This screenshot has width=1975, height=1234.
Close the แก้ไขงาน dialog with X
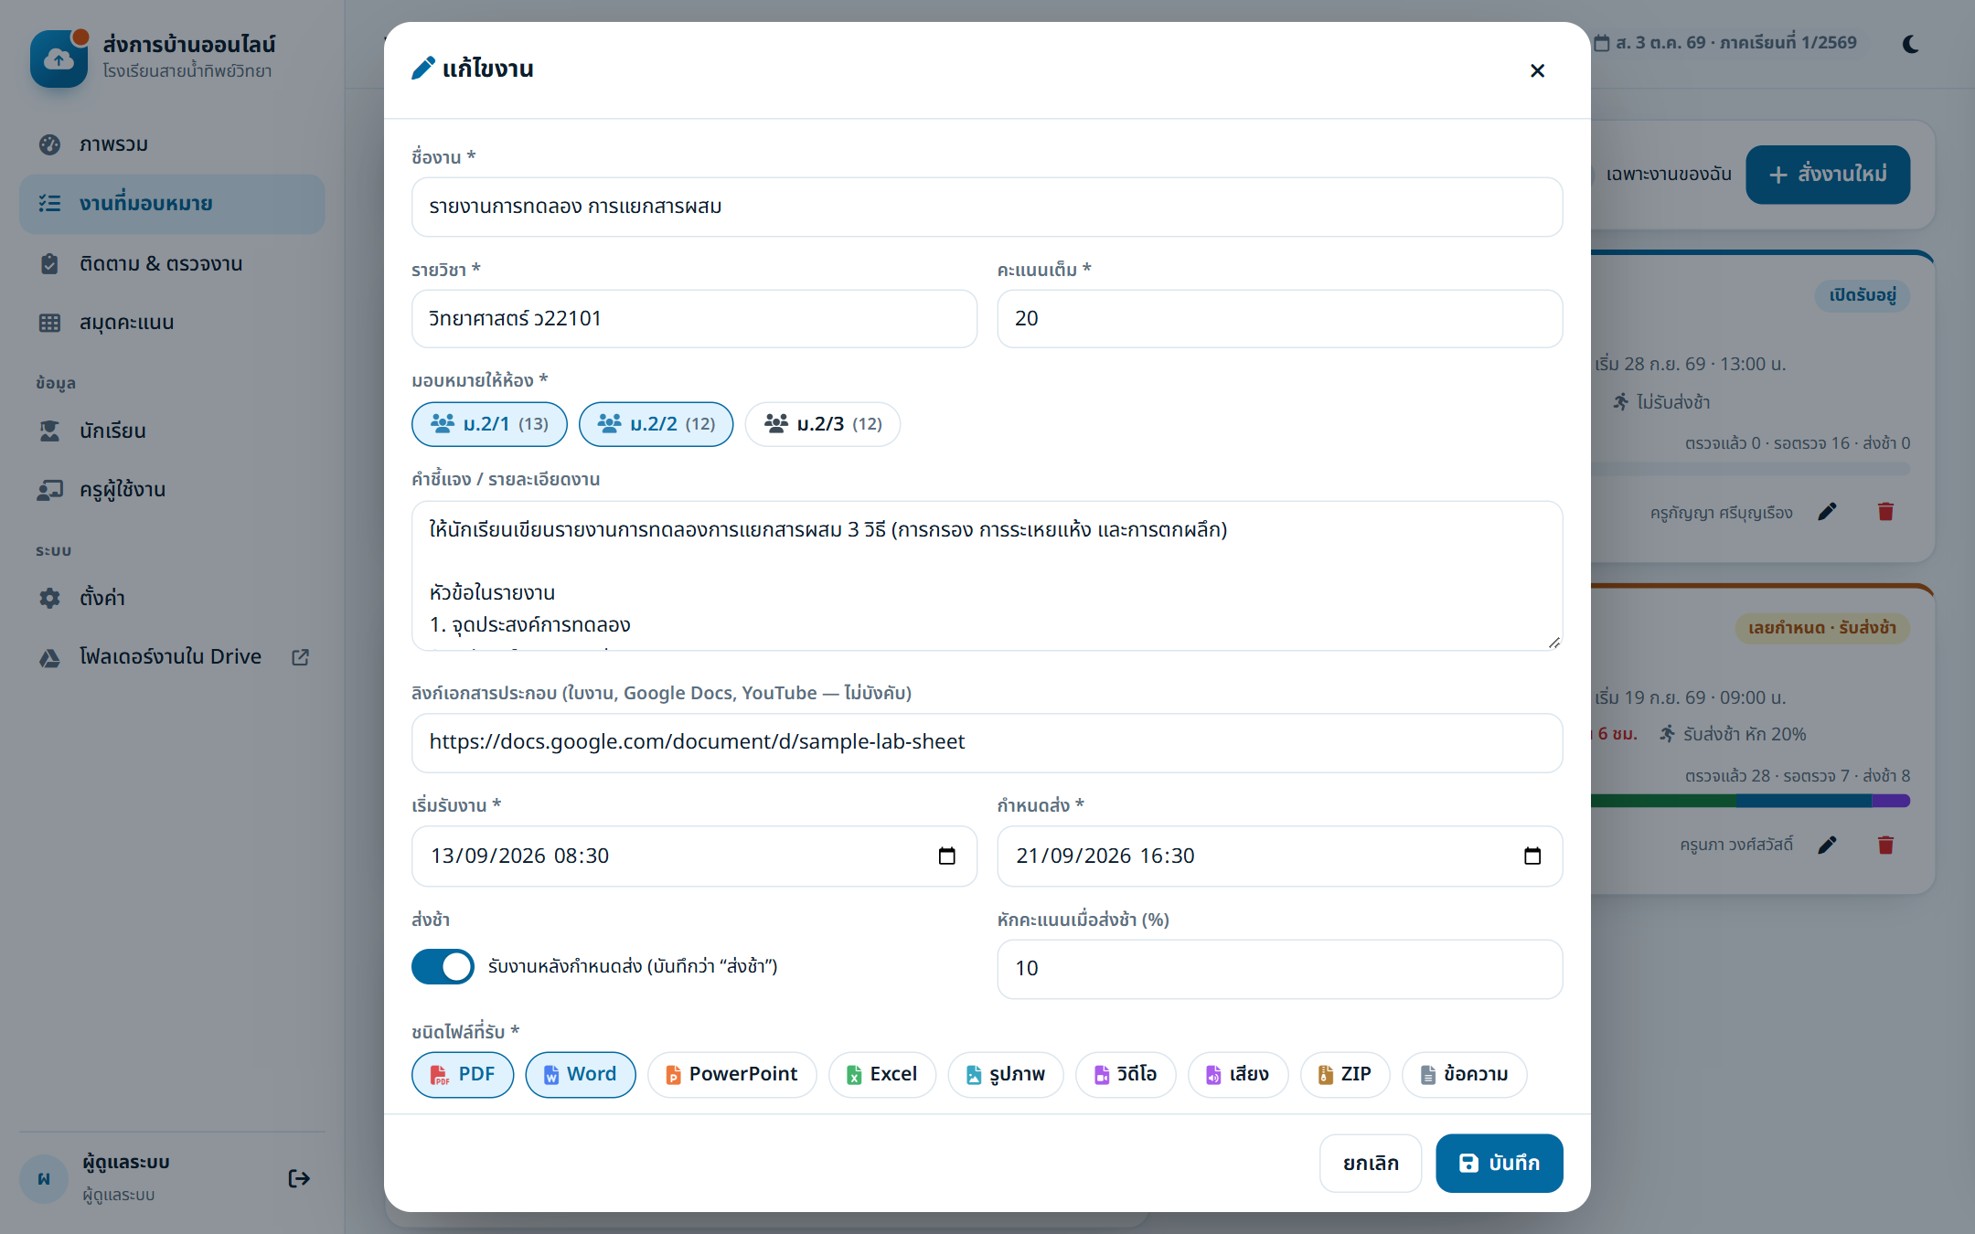(1537, 70)
